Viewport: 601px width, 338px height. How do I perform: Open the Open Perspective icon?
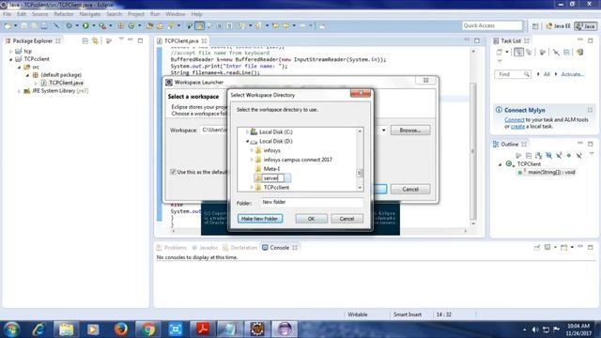point(535,26)
